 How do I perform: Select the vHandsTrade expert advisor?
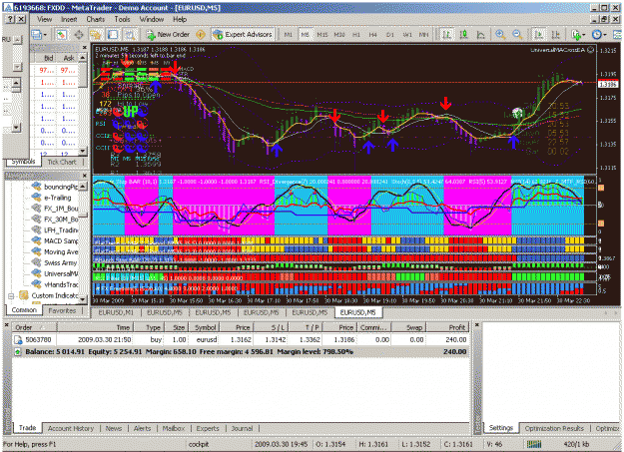(x=61, y=285)
